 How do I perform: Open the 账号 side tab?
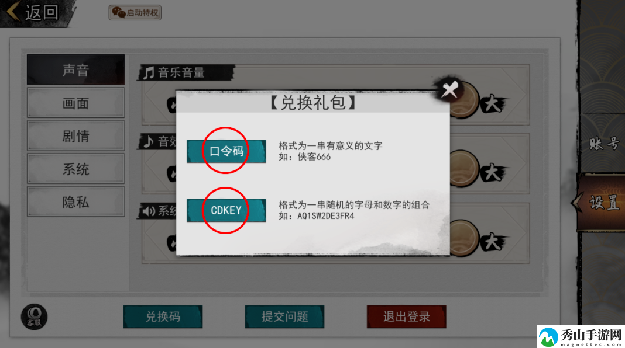[603, 143]
